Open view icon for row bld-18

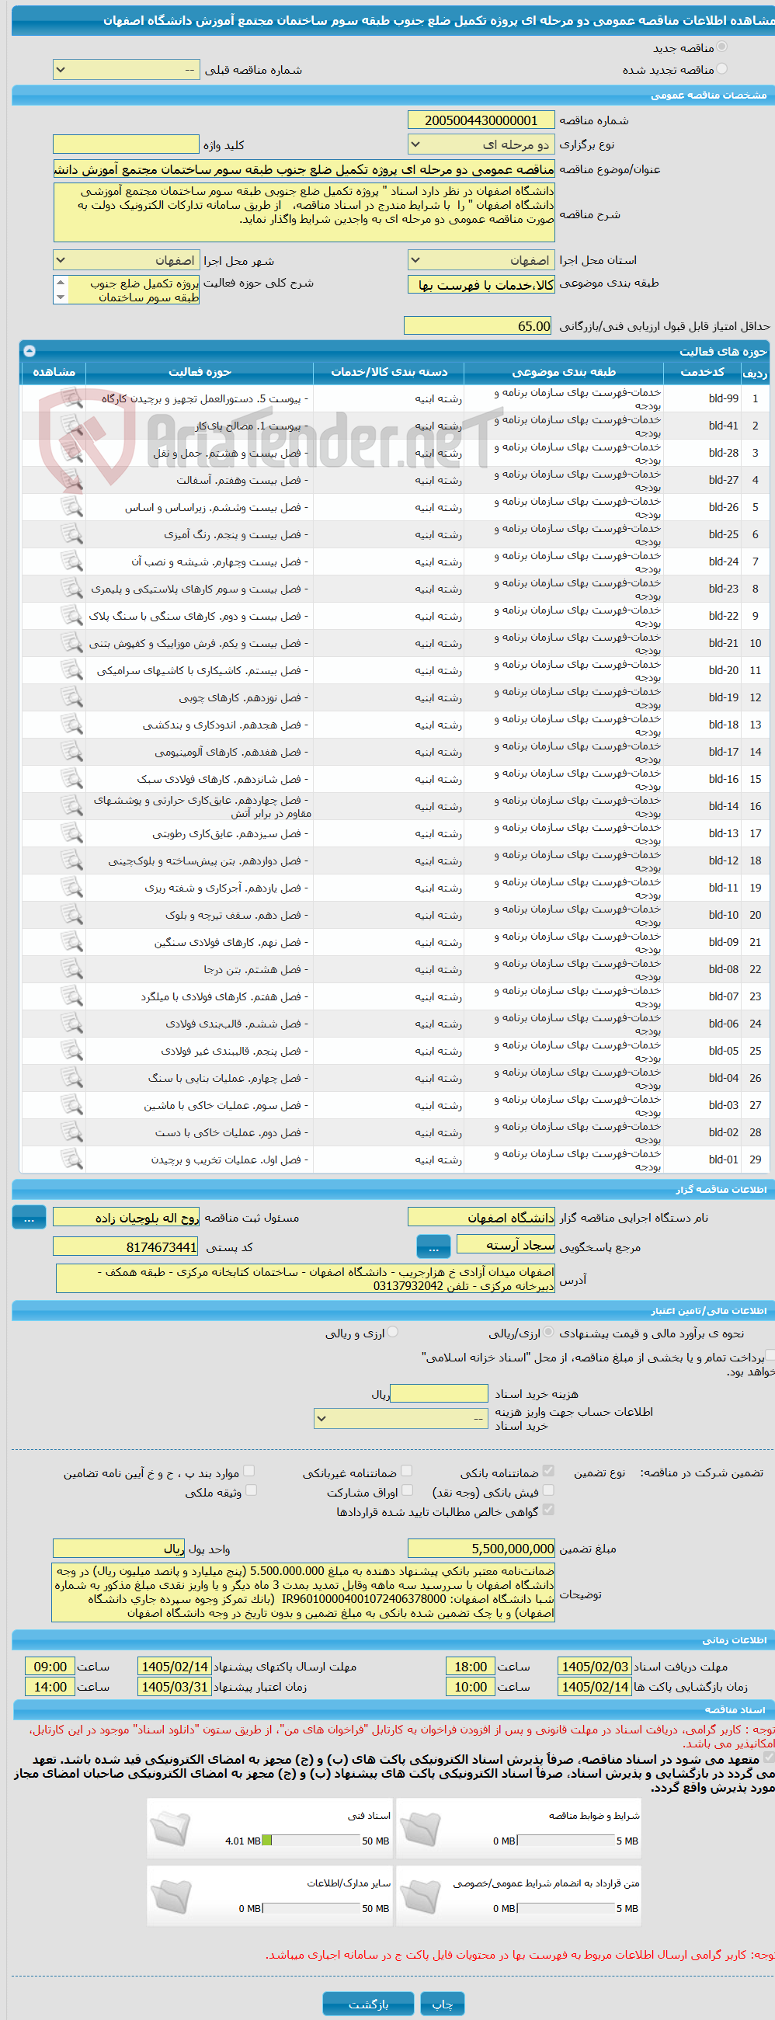point(71,725)
